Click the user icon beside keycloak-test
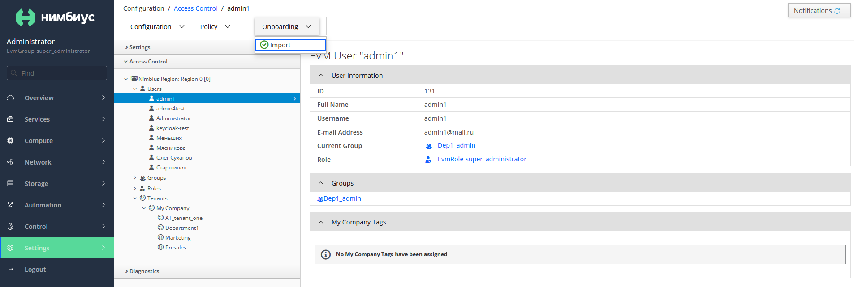 click(151, 128)
